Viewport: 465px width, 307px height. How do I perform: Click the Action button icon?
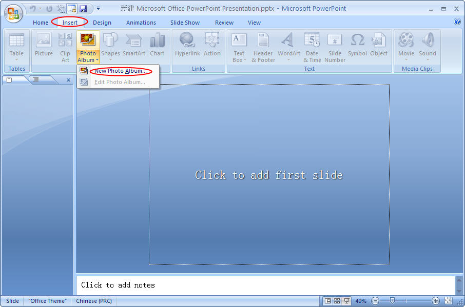[212, 39]
